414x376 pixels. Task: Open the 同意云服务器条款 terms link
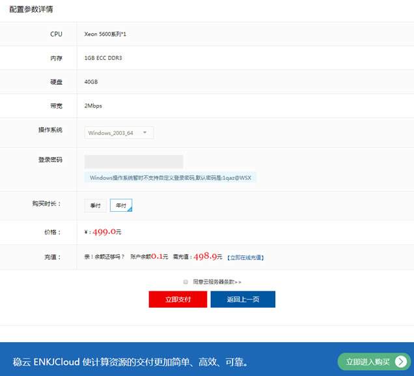(217, 282)
